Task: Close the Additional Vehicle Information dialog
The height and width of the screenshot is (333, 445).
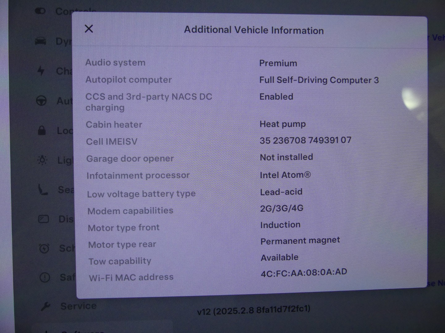Action: [x=89, y=29]
